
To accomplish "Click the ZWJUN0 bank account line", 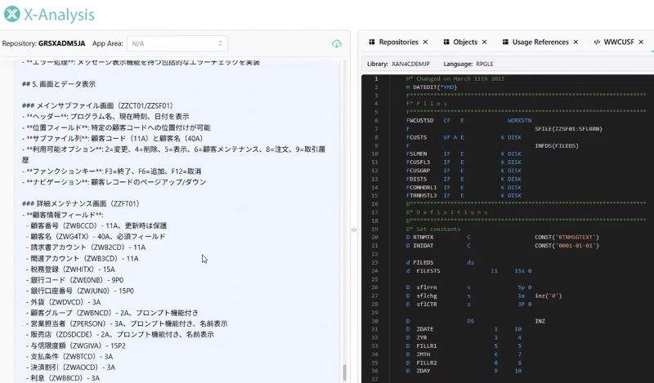I will tap(79, 291).
